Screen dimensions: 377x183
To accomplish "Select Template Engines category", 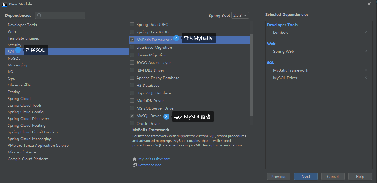I will [x=67, y=38].
